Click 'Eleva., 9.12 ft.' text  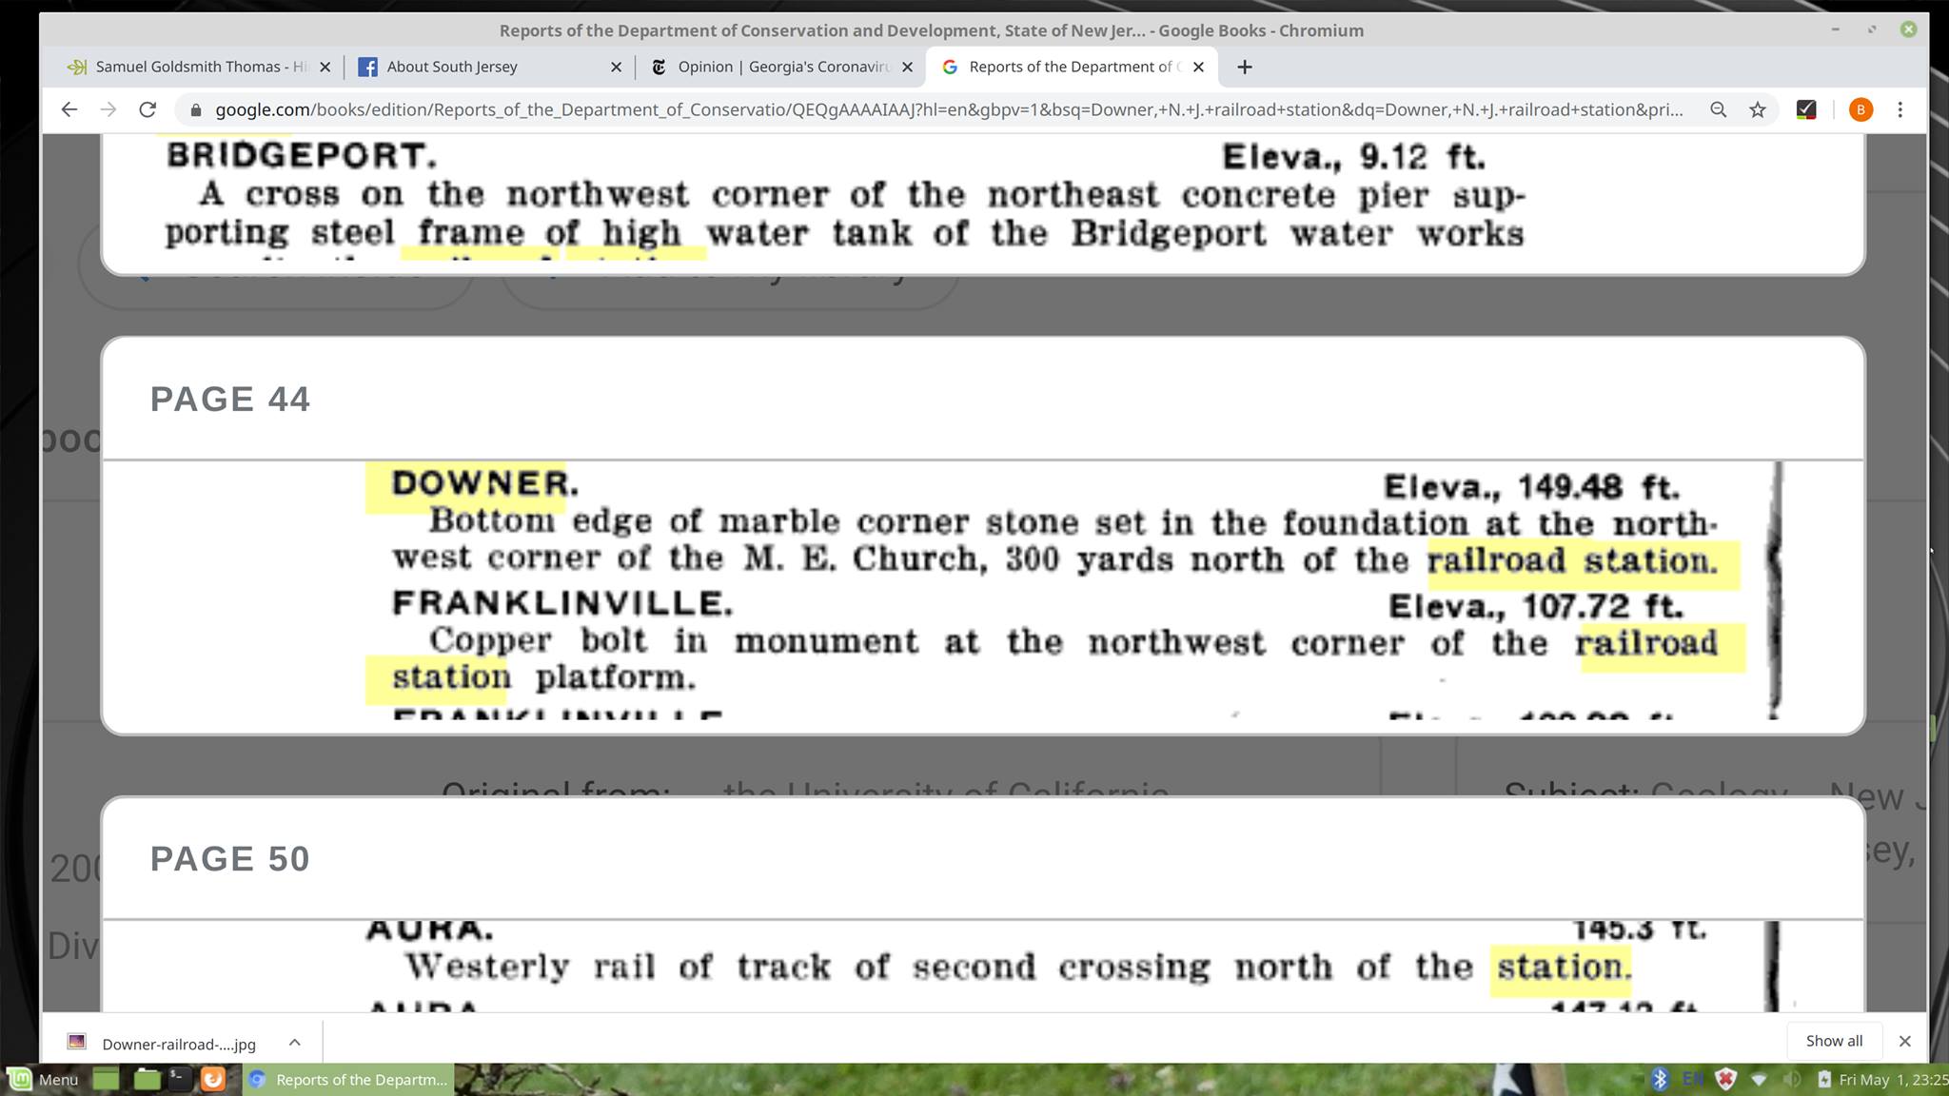point(1353,157)
